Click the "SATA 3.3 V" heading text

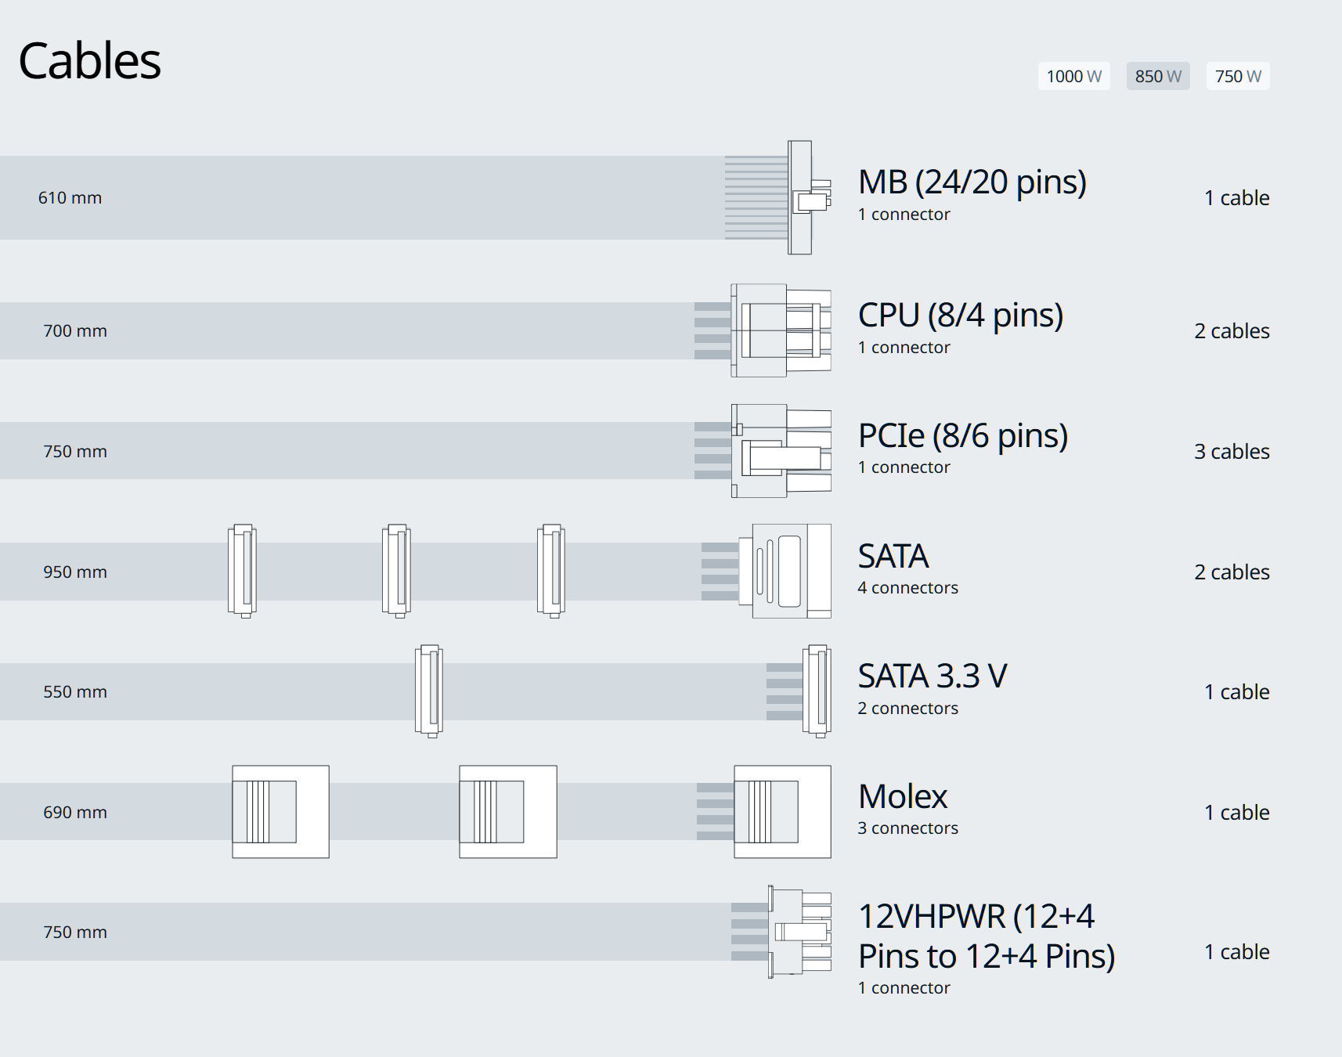click(932, 676)
